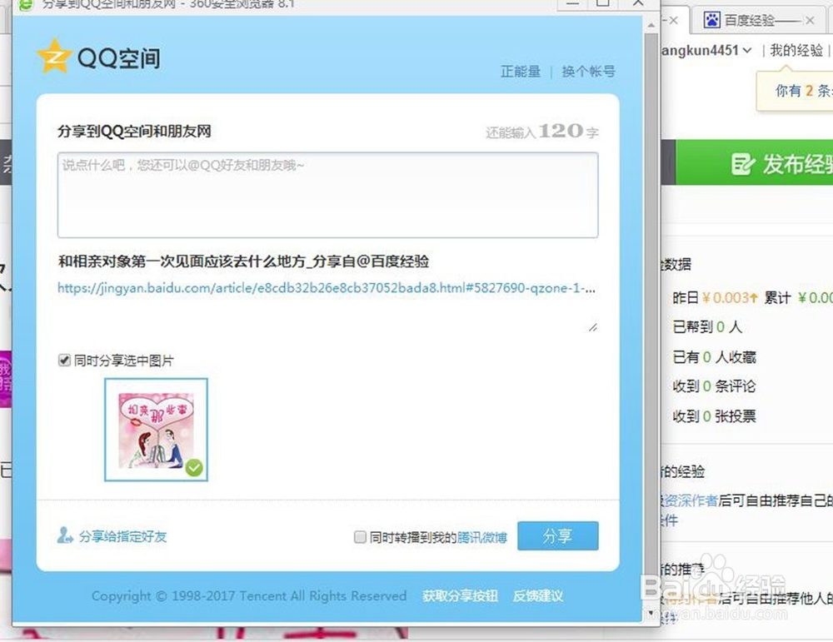Click scrollbar down arrow in share dialog
The height and width of the screenshot is (642, 833).
(x=651, y=613)
